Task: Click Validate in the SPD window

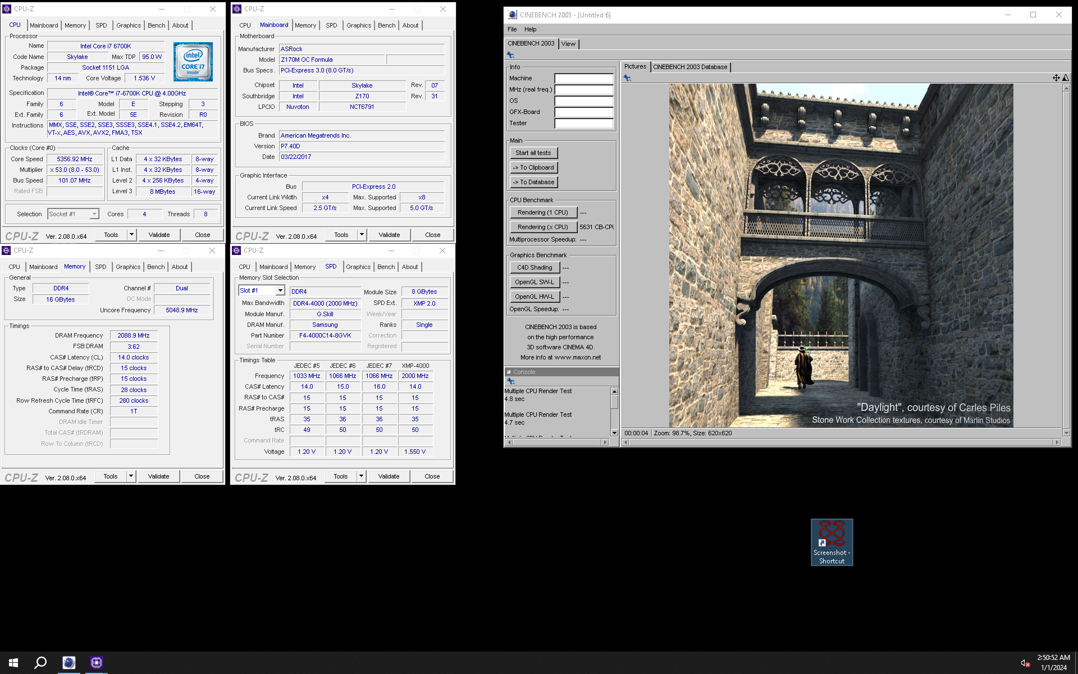Action: pyautogui.click(x=389, y=476)
